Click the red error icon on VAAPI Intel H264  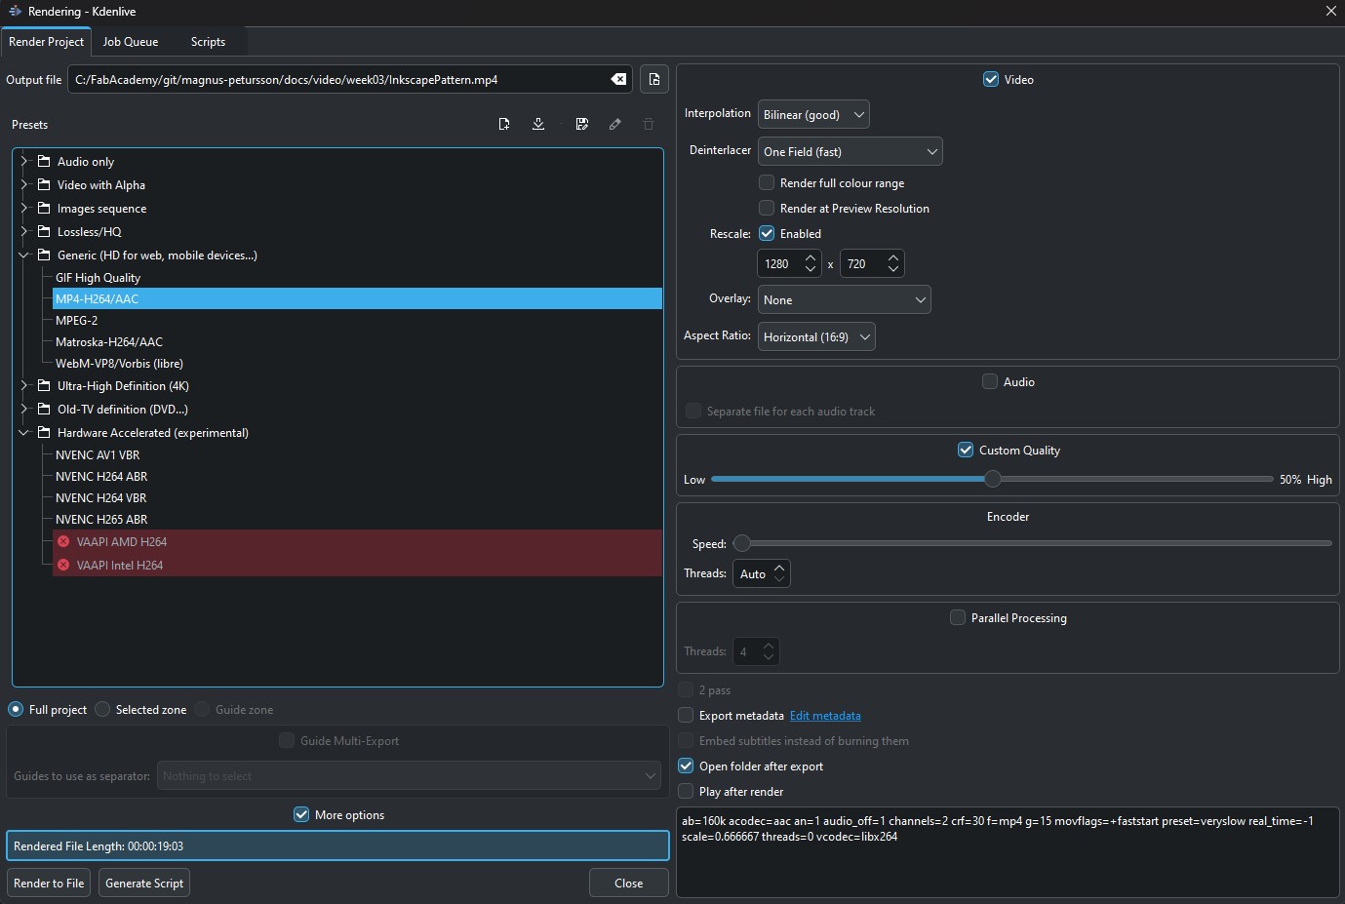(63, 565)
